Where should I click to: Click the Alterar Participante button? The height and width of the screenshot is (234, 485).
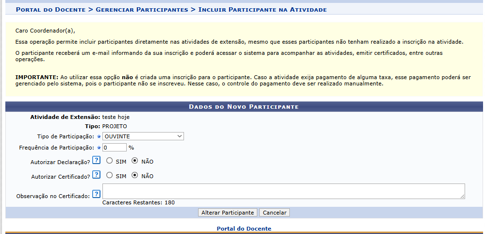[228, 213]
